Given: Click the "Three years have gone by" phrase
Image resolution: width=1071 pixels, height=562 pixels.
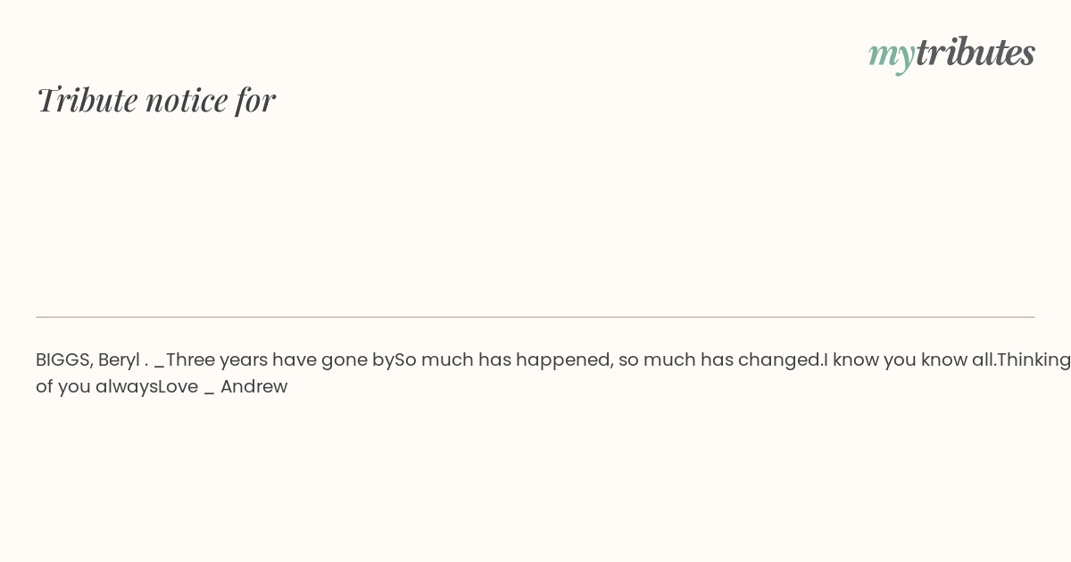Looking at the screenshot, I should point(280,360).
